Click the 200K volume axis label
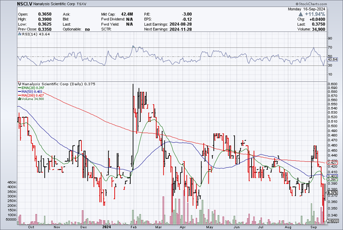 12,206
